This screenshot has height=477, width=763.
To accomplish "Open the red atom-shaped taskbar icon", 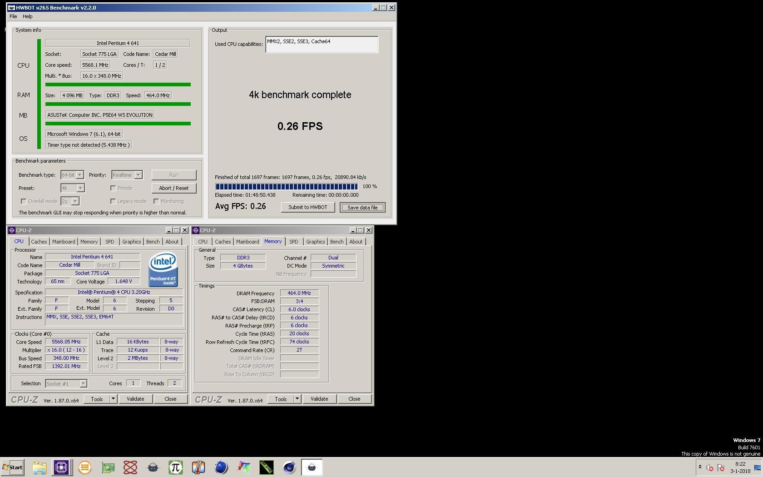I will tap(130, 467).
